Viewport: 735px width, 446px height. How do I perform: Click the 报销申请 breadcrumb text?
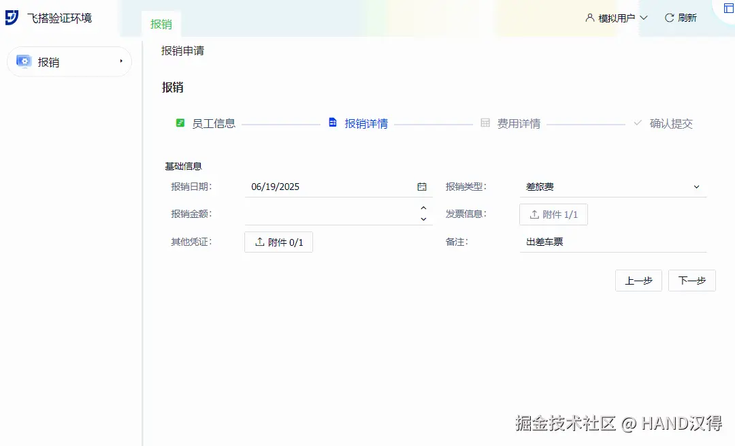183,50
